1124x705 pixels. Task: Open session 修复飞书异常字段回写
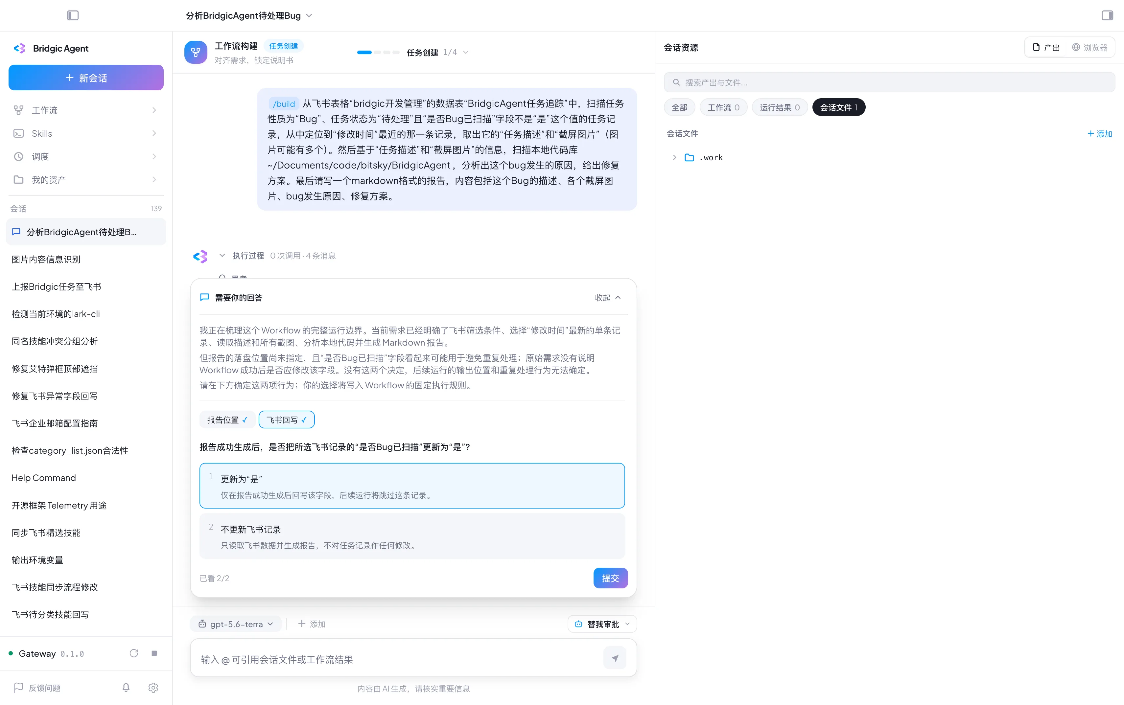pos(86,396)
